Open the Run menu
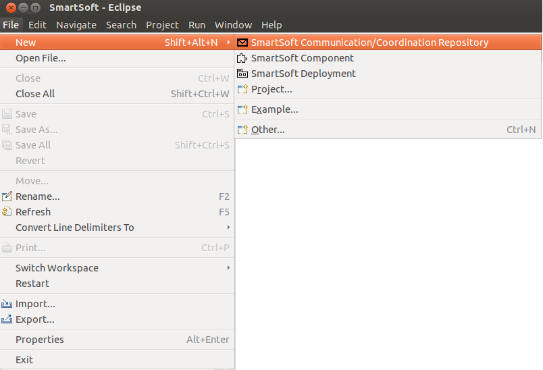The height and width of the screenshot is (370, 543). pyautogui.click(x=197, y=25)
